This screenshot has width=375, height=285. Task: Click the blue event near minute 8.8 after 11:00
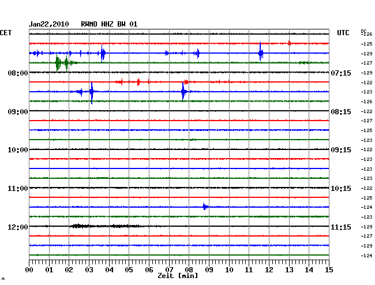pyautogui.click(x=205, y=207)
